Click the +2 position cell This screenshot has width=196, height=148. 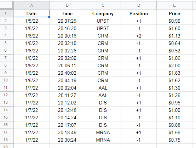(139, 36)
